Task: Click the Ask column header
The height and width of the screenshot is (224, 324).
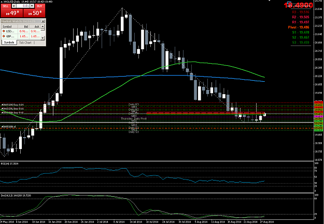Action: 35,26
